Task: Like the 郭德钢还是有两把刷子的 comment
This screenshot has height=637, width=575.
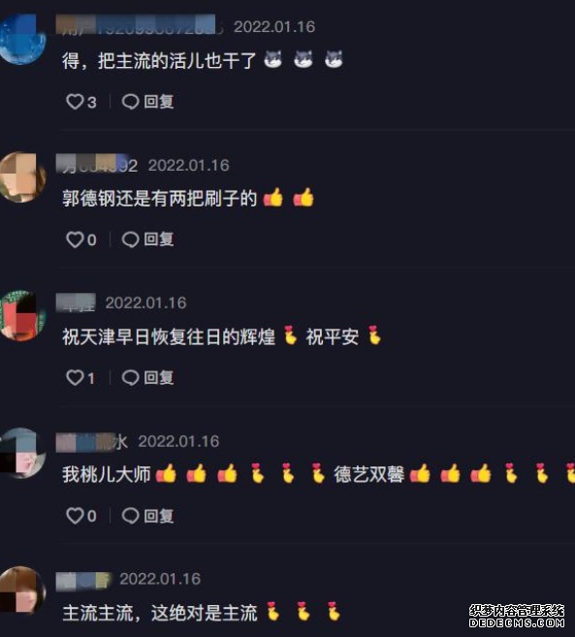Action: [x=76, y=239]
